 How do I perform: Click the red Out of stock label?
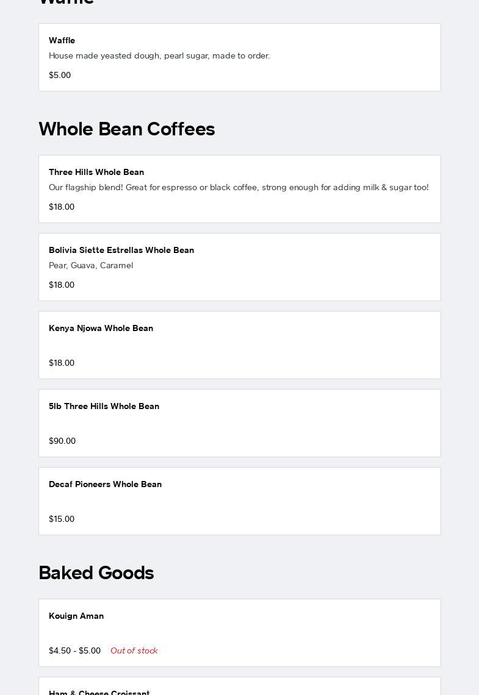pyautogui.click(x=134, y=650)
